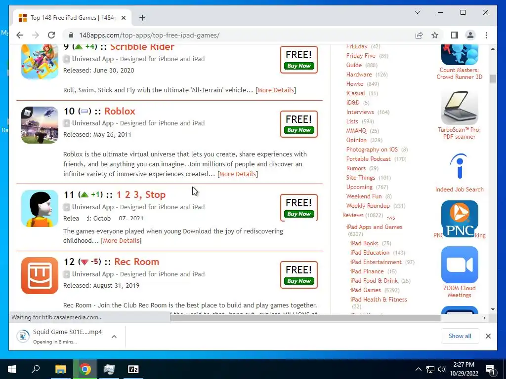The height and width of the screenshot is (379, 506).
Task: Open the iPad Education reviews link
Action: tap(370, 252)
